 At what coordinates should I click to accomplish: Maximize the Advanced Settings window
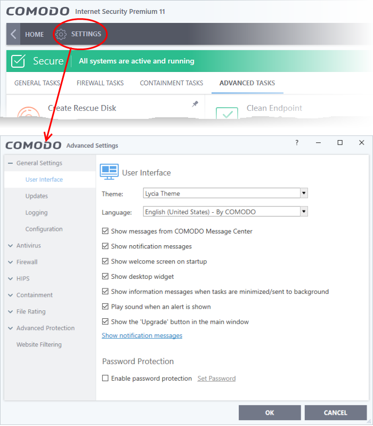tap(340, 143)
